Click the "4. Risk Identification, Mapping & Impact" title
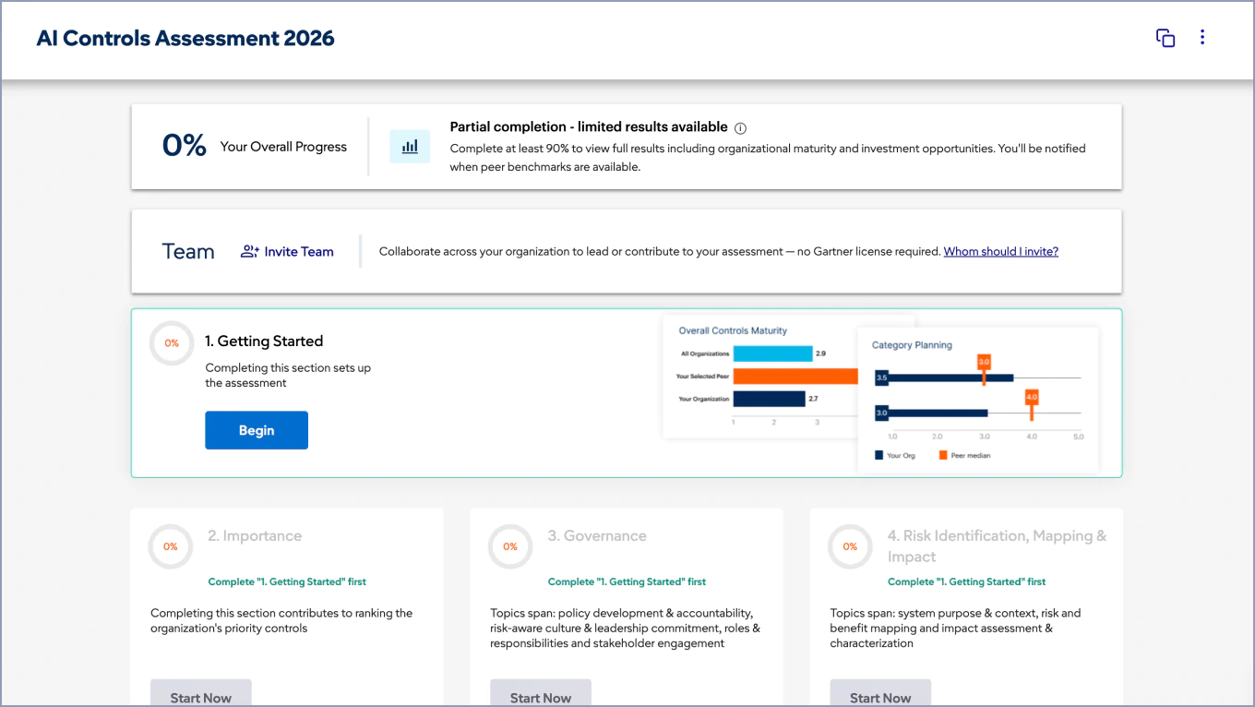 point(997,546)
